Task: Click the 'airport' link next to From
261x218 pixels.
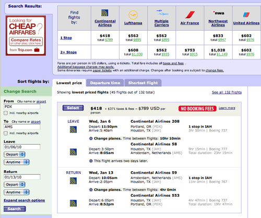Action: click(41, 101)
